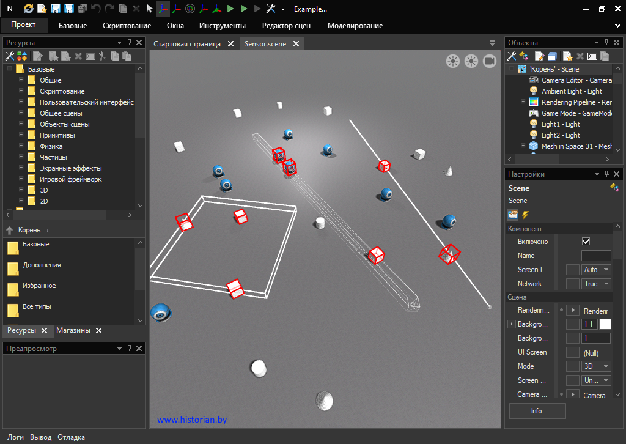626x444 pixels.
Task: Click the Info button
Action: [x=537, y=411]
